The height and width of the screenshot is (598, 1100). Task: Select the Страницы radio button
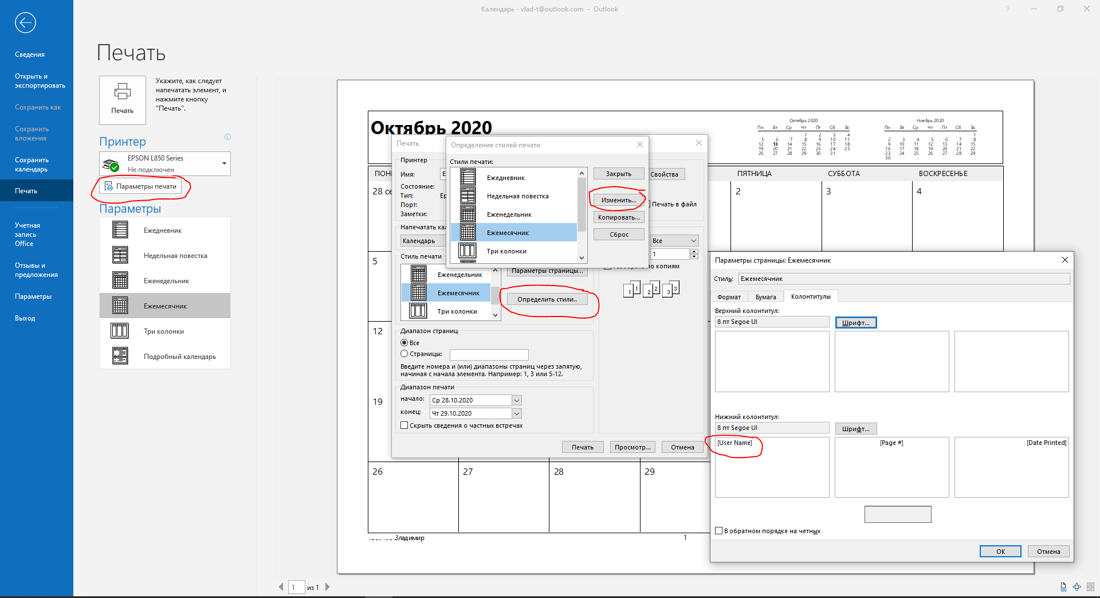(x=404, y=354)
